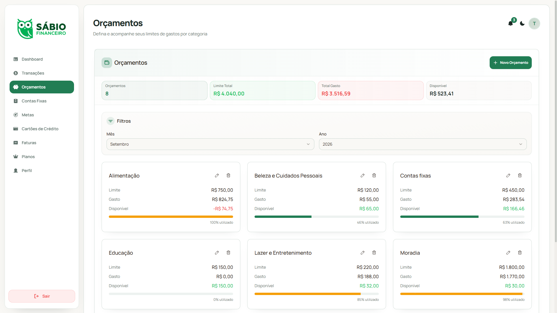Click the Sábio Financeiro owl logo
This screenshot has width=557, height=313.
point(42,29)
